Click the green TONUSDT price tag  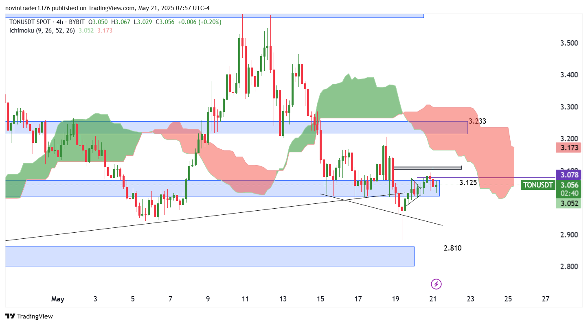pyautogui.click(x=538, y=185)
